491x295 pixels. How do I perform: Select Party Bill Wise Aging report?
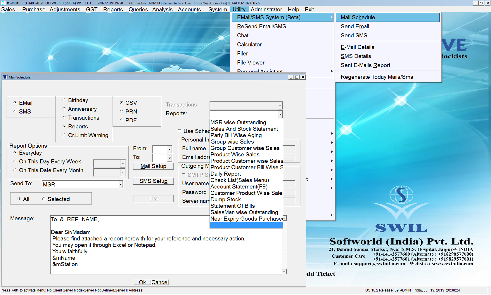click(x=246, y=135)
